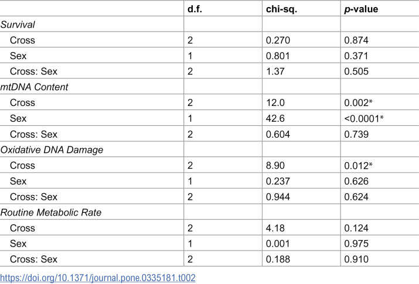Click the 12.0 chi-sq. value
The width and height of the screenshot is (419, 284).
[275, 102]
